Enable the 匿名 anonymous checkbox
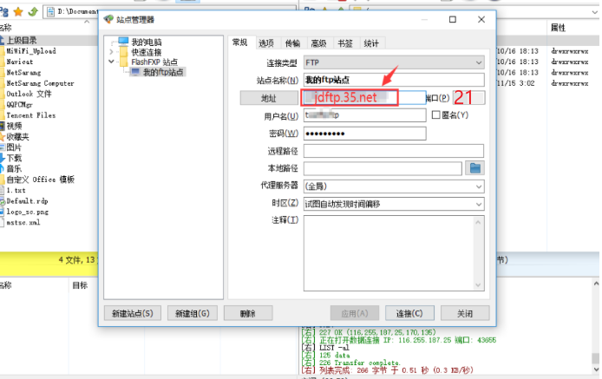This screenshot has width=602, height=379. pyautogui.click(x=436, y=115)
